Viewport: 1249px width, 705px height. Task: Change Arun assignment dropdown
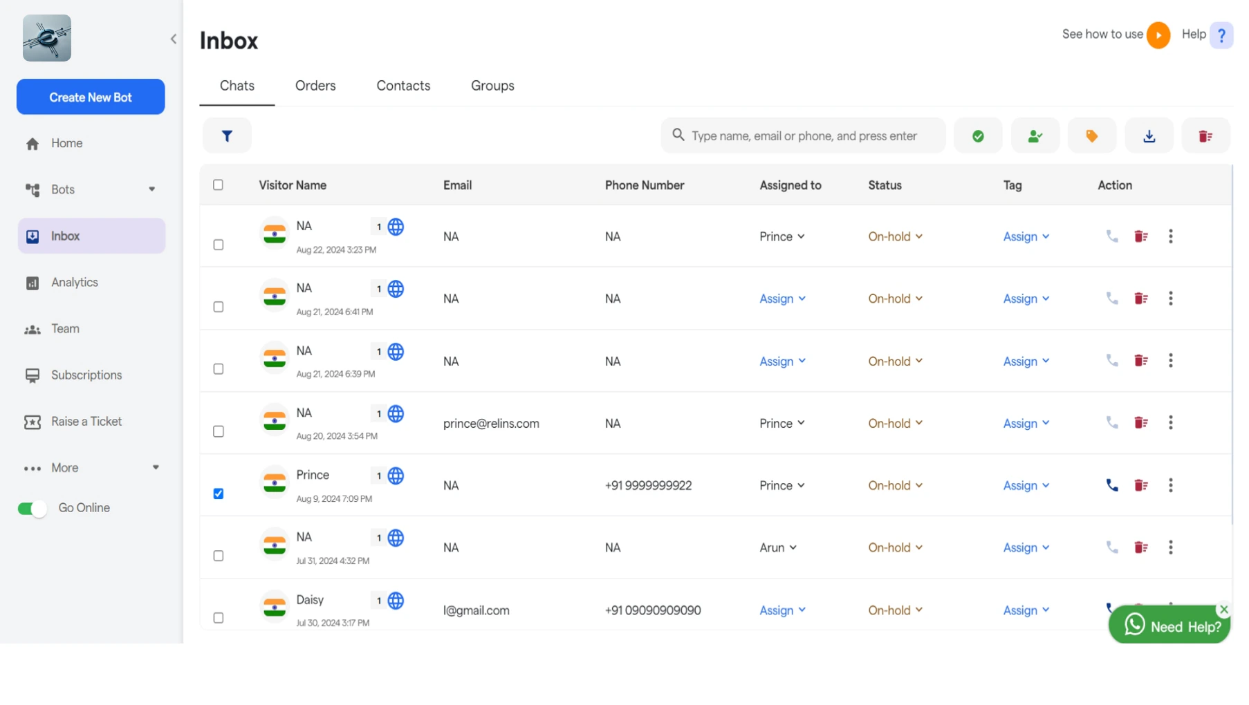(x=778, y=547)
